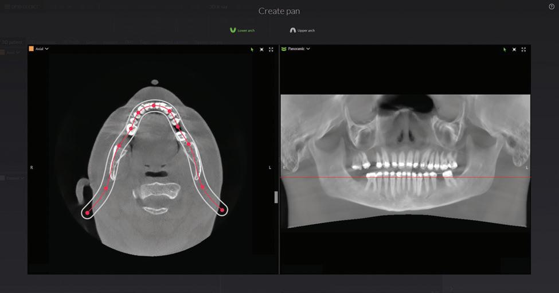Image resolution: width=559 pixels, height=293 pixels.
Task: Click the orange Axial view color square
Action: pyautogui.click(x=32, y=49)
